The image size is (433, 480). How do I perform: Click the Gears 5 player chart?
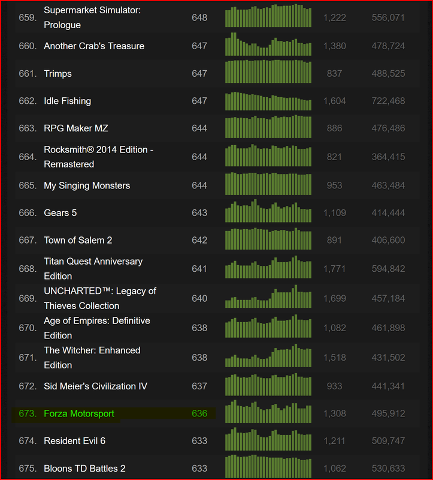coord(268,211)
